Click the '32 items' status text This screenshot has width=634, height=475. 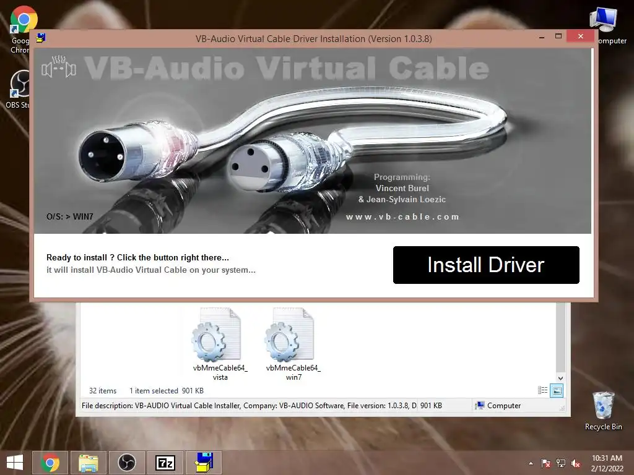[103, 391]
